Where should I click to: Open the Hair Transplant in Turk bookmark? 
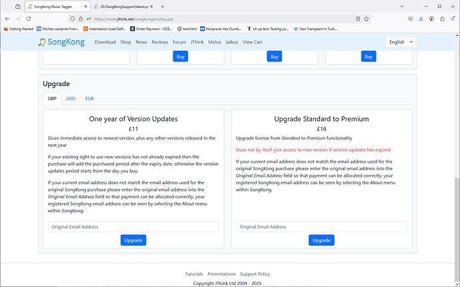tap(315, 29)
